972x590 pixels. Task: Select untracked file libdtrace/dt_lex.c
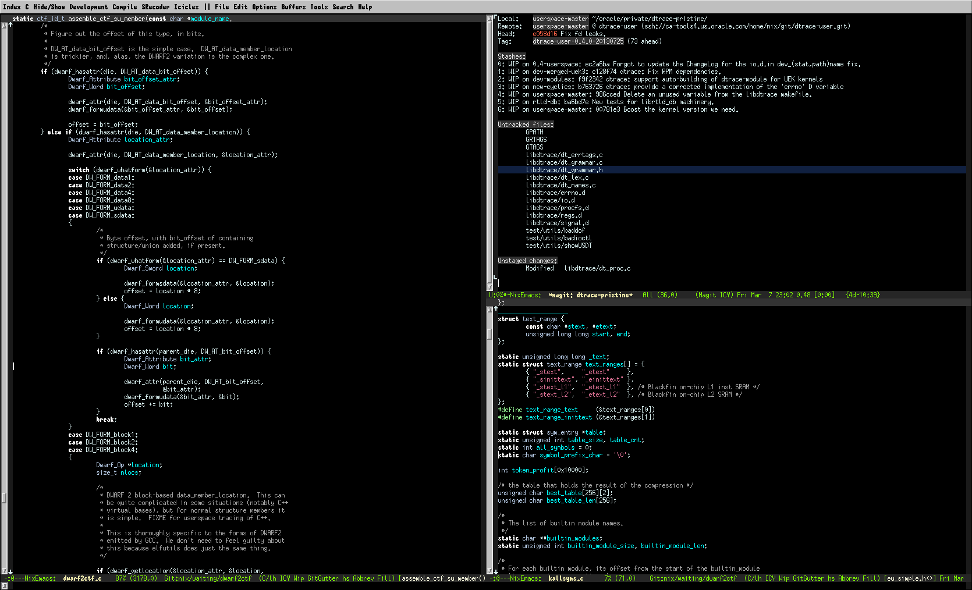(557, 177)
